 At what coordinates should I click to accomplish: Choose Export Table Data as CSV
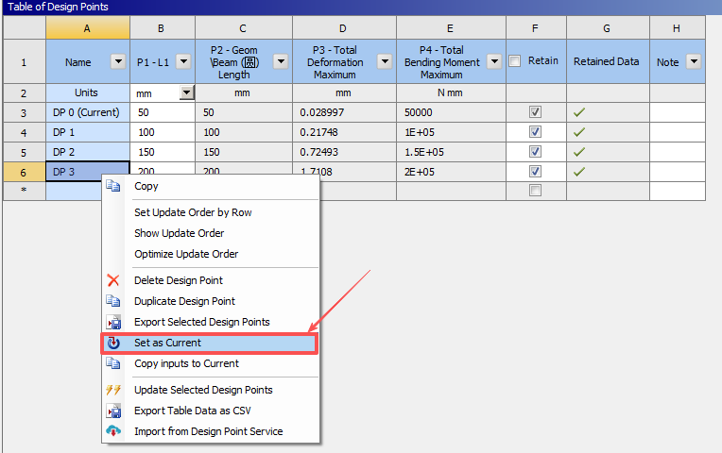[211, 411]
